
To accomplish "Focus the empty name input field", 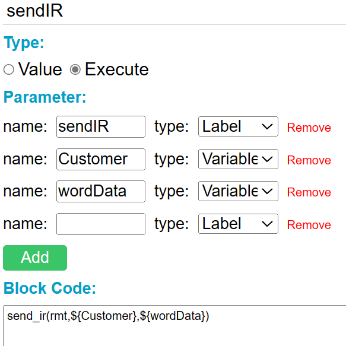I will (x=101, y=224).
